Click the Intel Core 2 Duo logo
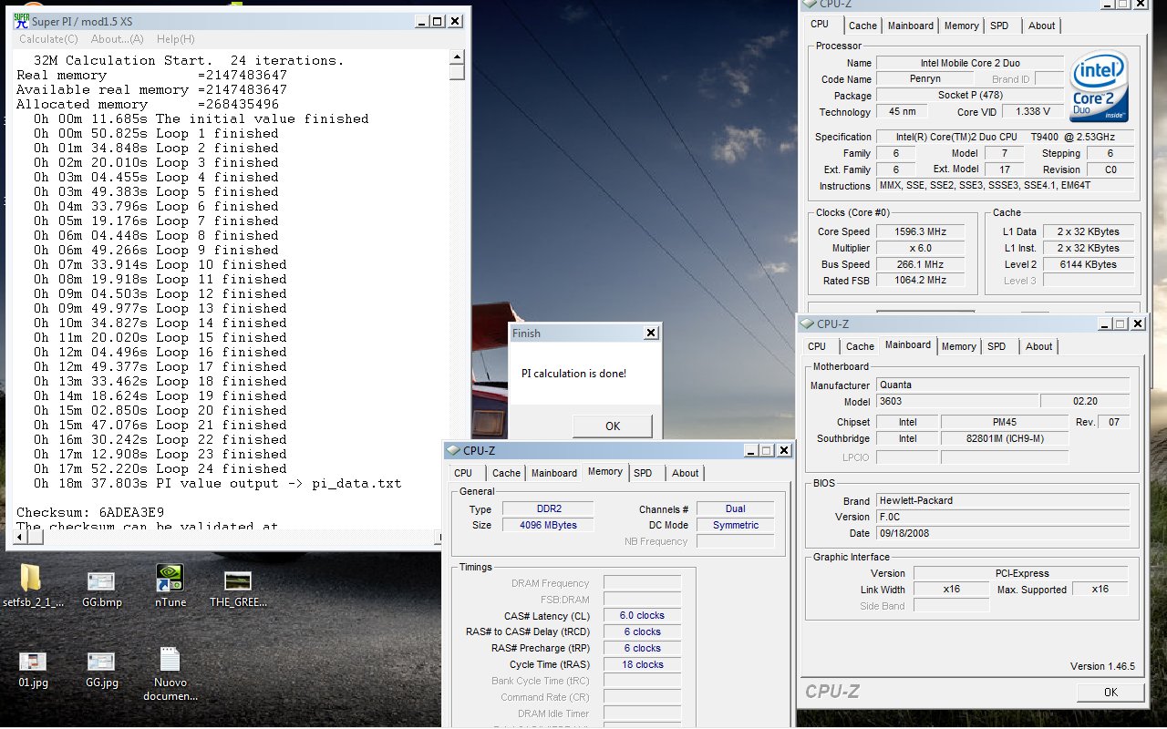This screenshot has height=729, width=1167. (1100, 88)
